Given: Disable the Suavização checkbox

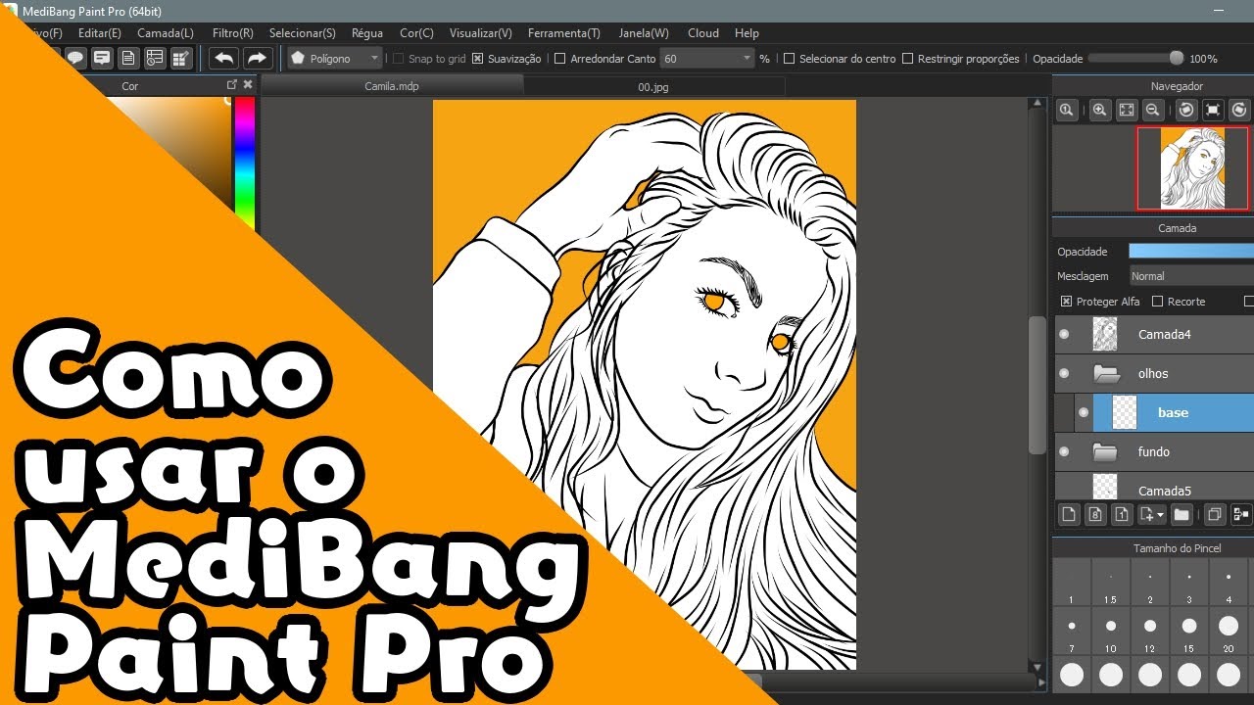Looking at the screenshot, I should point(477,59).
